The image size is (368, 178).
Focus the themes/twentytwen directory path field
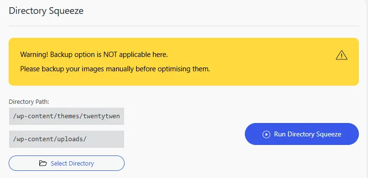pyautogui.click(x=67, y=116)
